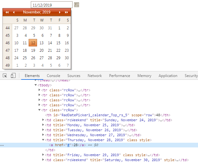Collapse the Thursday, November 28 td node
The image size is (198, 163).
pyautogui.click(x=43, y=140)
